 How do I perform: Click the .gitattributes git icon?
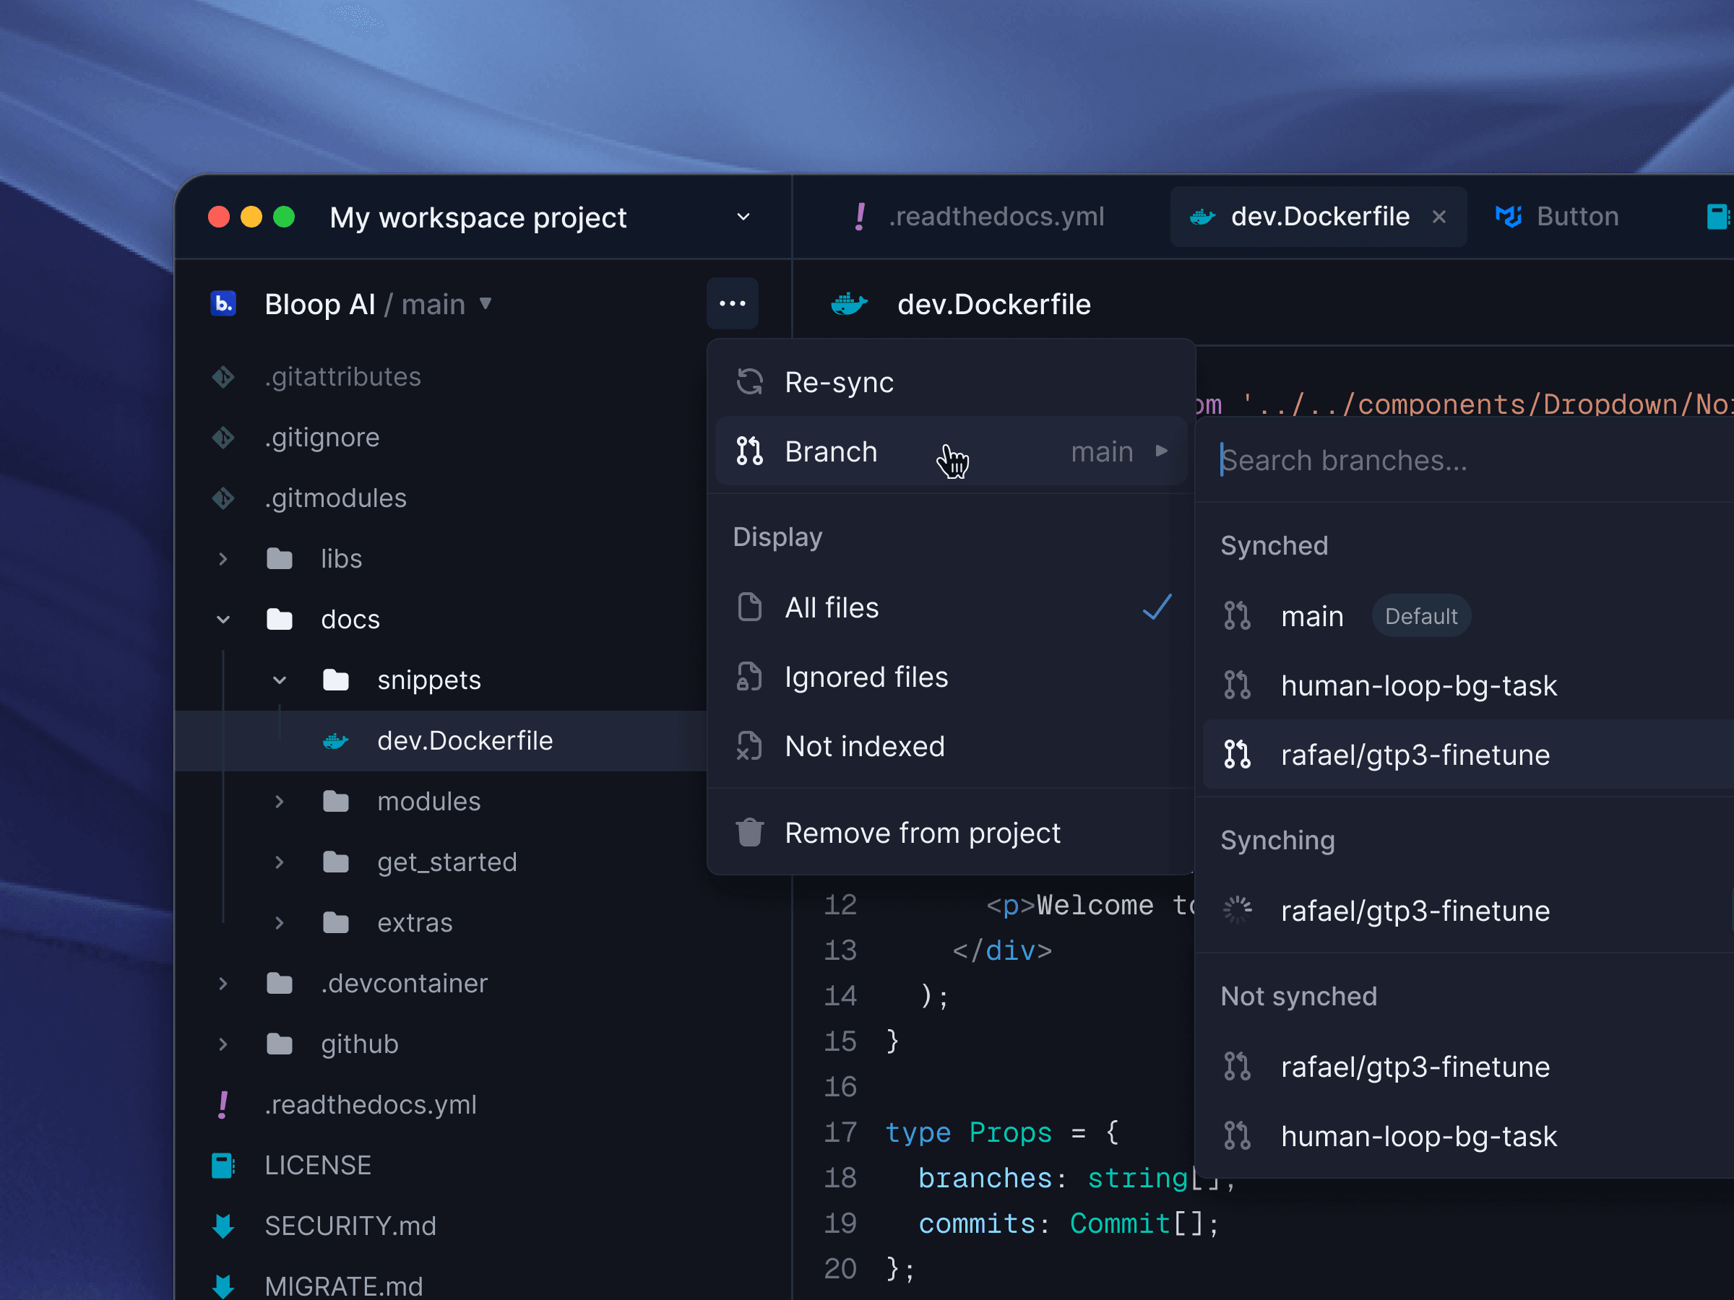pyautogui.click(x=223, y=377)
